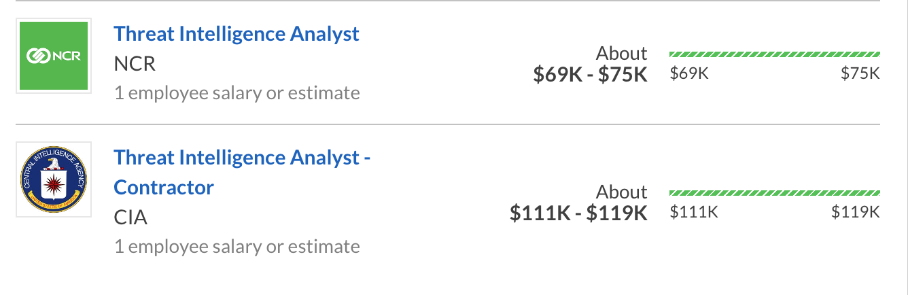This screenshot has width=908, height=295.
Task: Click the divider between NCR and CIA listings
Action: click(x=447, y=124)
